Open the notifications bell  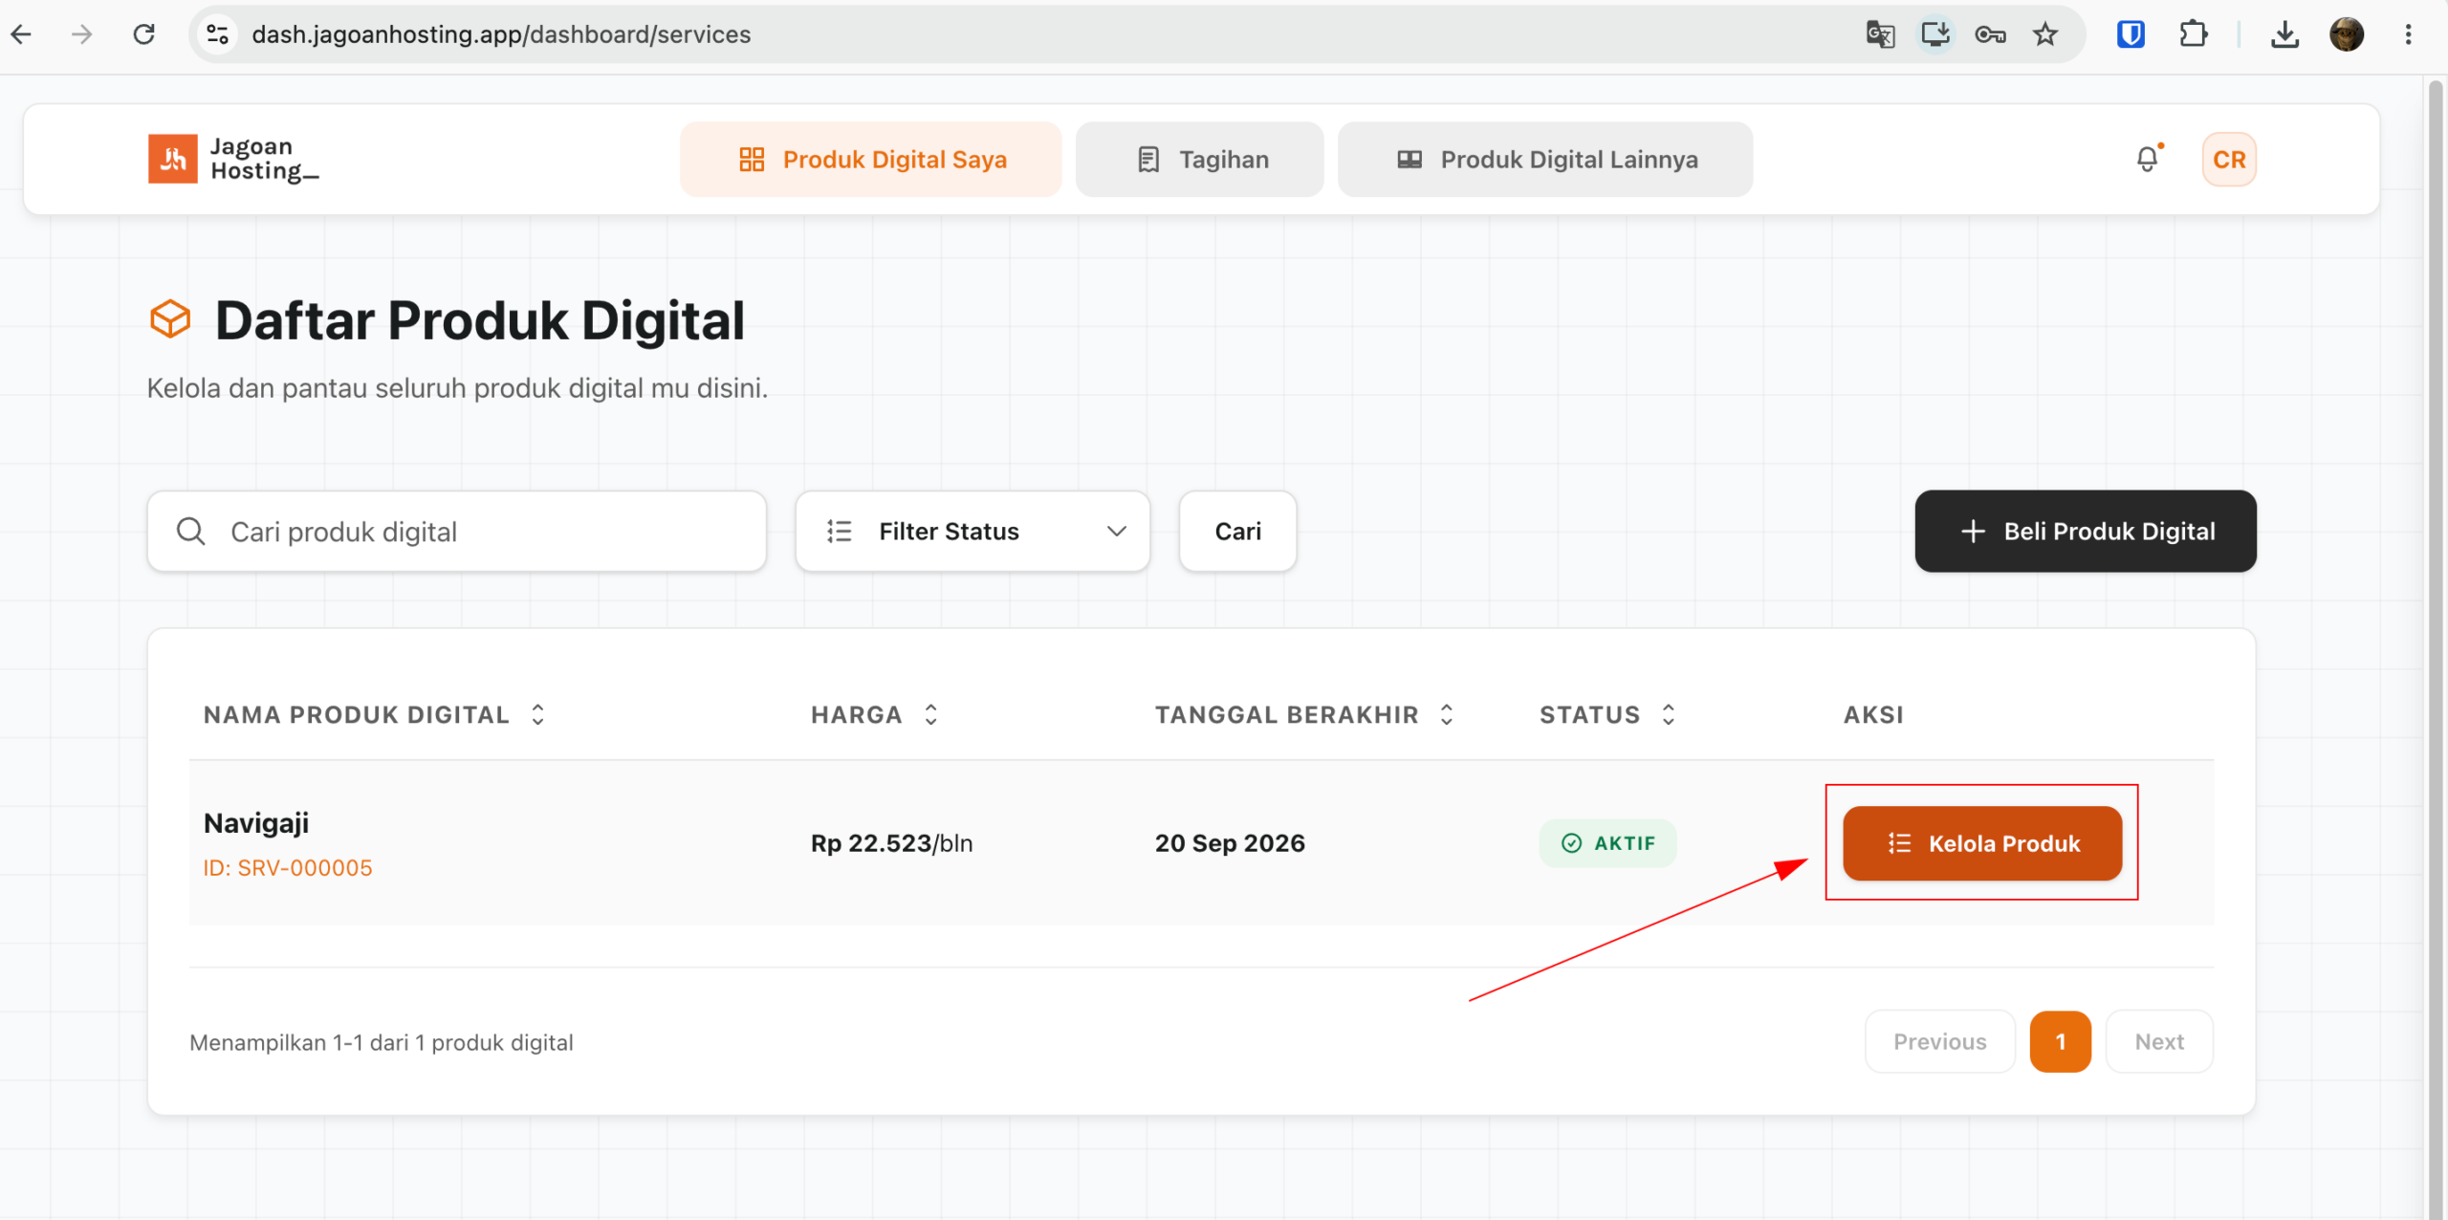pos(2148,159)
